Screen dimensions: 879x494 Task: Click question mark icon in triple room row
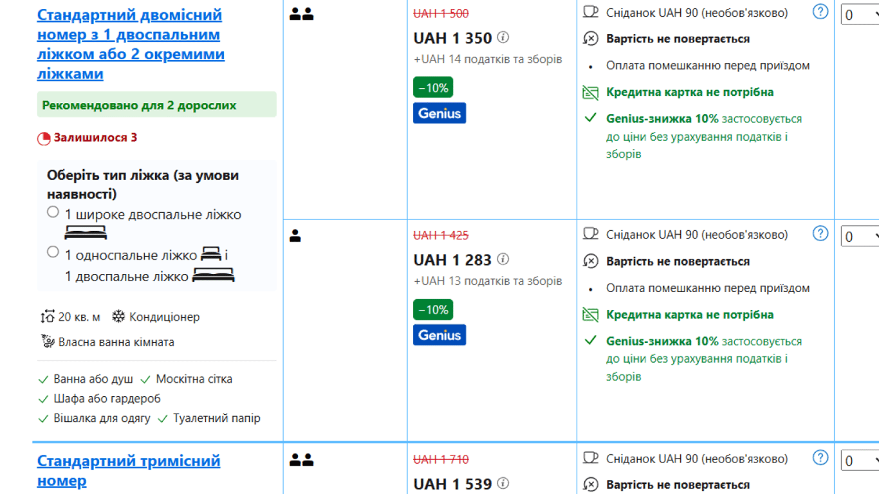[820, 457]
